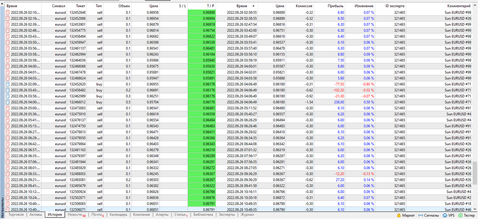The image size is (478, 219).
Task: Open the Новости tab
Action: pos(76,215)
